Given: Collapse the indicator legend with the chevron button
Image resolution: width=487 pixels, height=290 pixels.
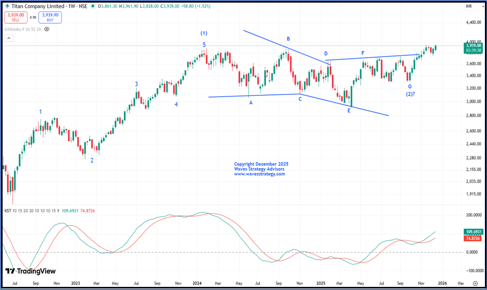Looking at the screenshot, I should [x=9, y=38].
